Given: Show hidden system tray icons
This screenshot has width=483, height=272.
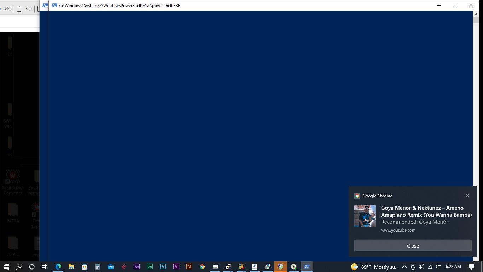Looking at the screenshot, I should click(x=405, y=267).
